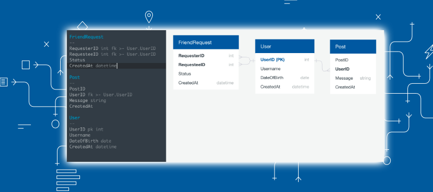433x192 pixels.
Task: Select the bold UserID row in Post table
Action: point(353,69)
